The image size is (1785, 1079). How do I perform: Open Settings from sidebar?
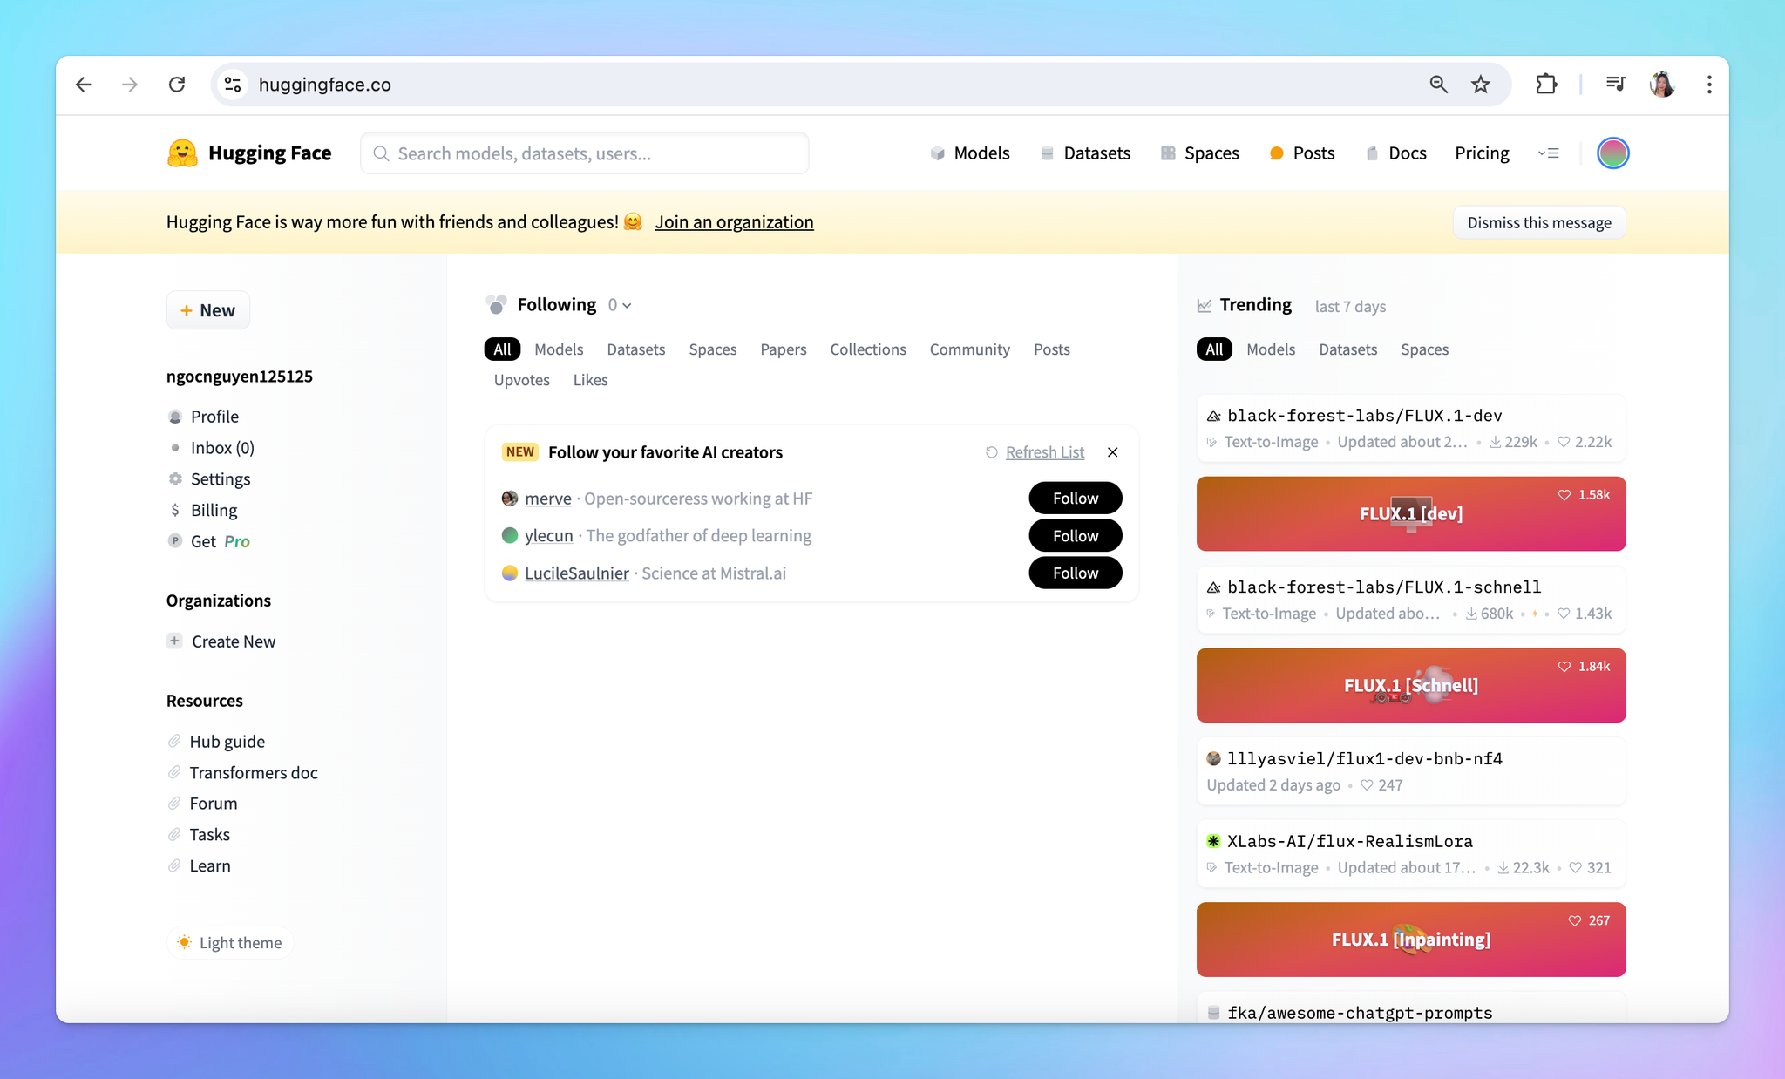[221, 479]
